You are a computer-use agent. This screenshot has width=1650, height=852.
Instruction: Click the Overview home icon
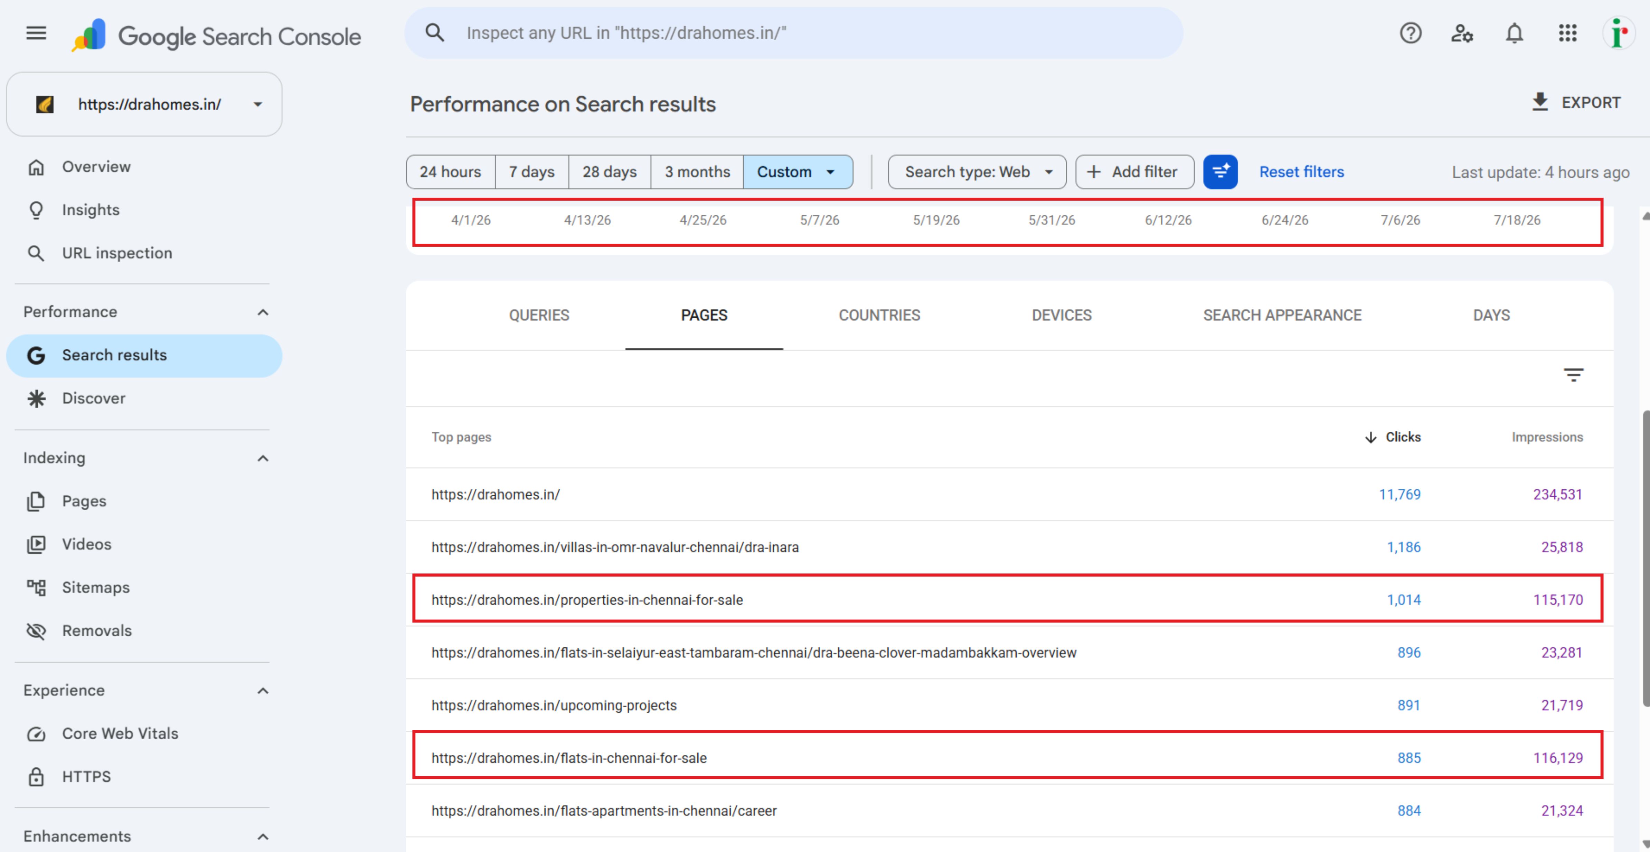point(37,167)
